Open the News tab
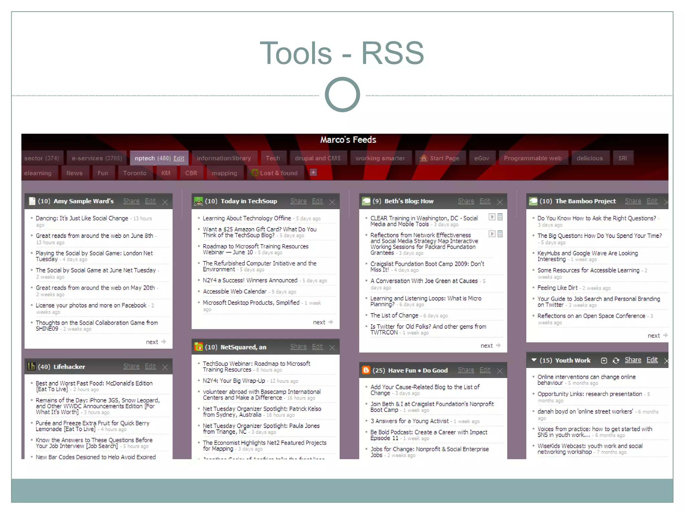 click(x=75, y=173)
